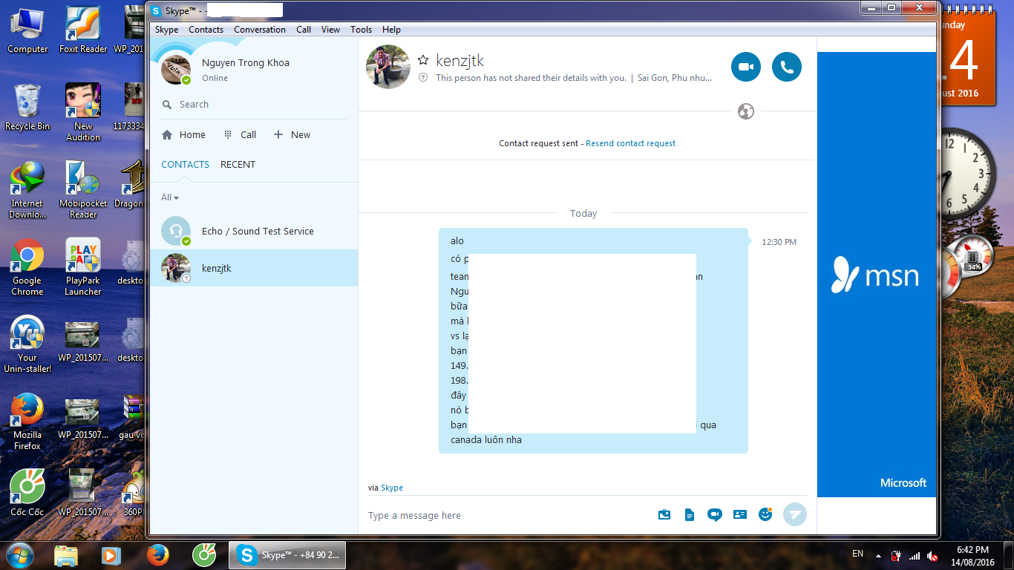Click the battery power icon in system tray
Image resolution: width=1014 pixels, height=570 pixels.
tap(897, 555)
